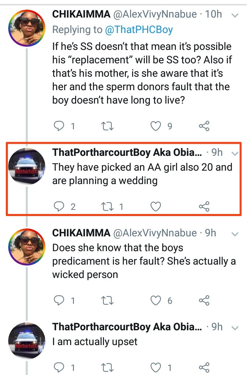Open options arrow on wicked person tweet
Screen dimensions: 247x375
click(235, 234)
